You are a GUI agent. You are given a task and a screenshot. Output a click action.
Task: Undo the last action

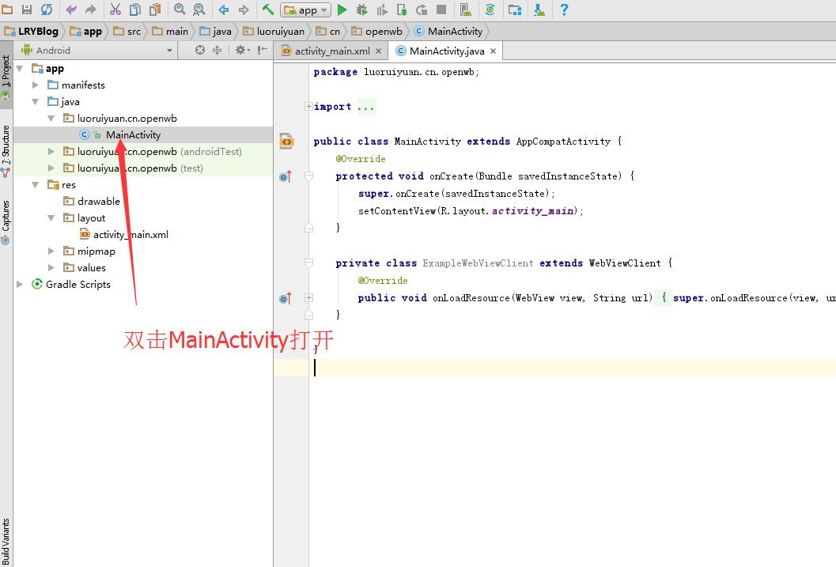(71, 9)
